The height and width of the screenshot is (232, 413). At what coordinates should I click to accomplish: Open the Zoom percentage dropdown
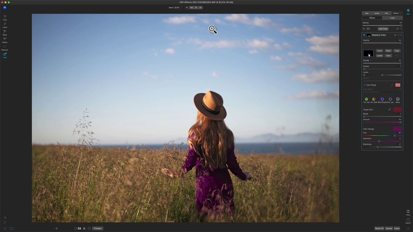[x=178, y=7]
